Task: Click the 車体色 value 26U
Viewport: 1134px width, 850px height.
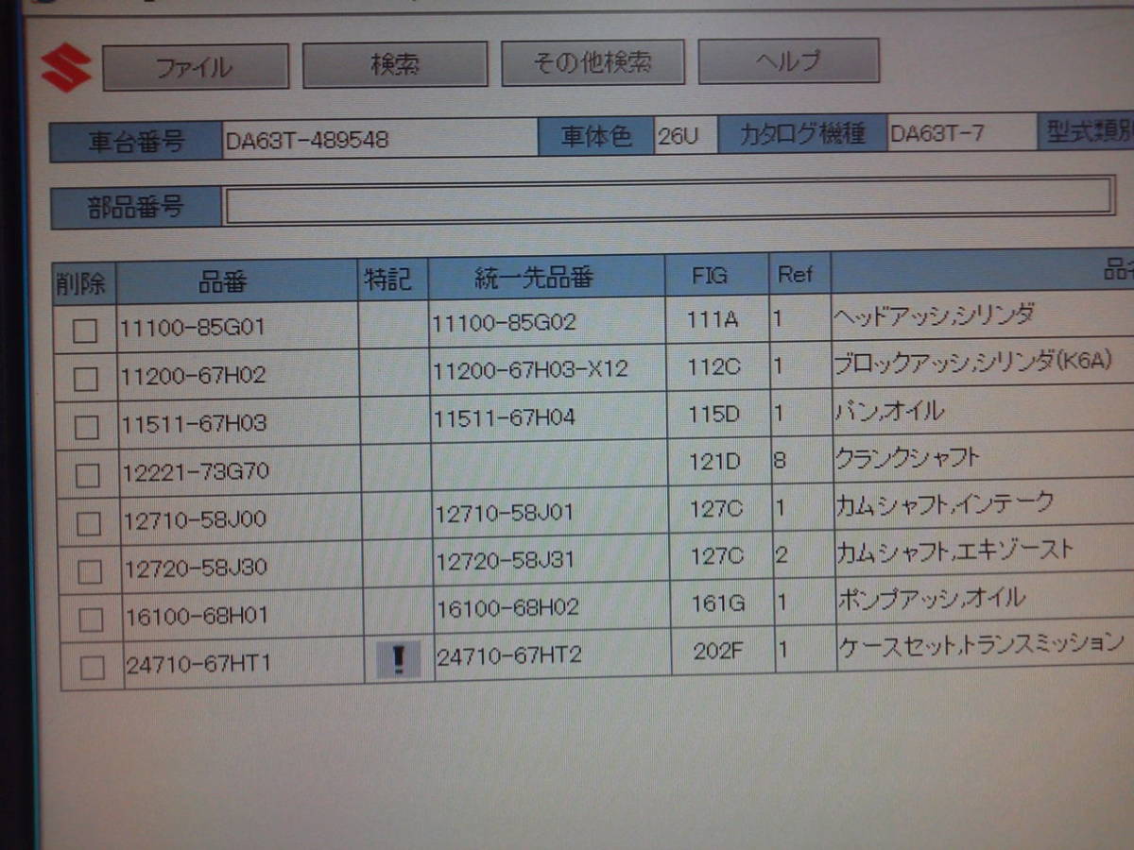Action: click(684, 136)
